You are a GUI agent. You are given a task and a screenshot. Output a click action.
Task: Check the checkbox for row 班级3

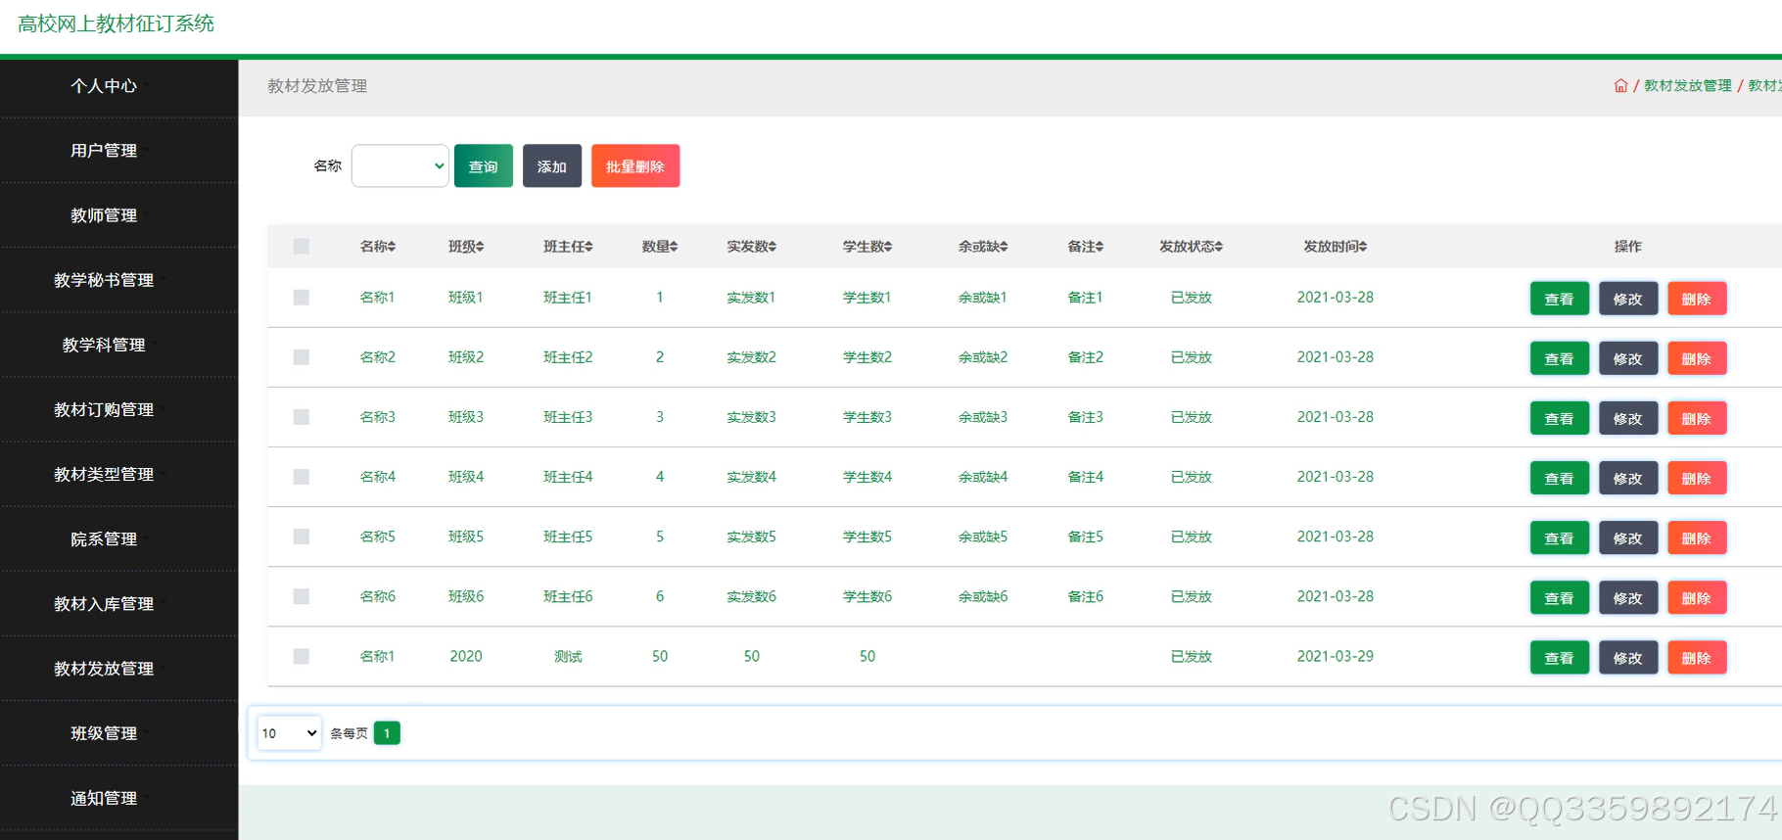coord(302,417)
